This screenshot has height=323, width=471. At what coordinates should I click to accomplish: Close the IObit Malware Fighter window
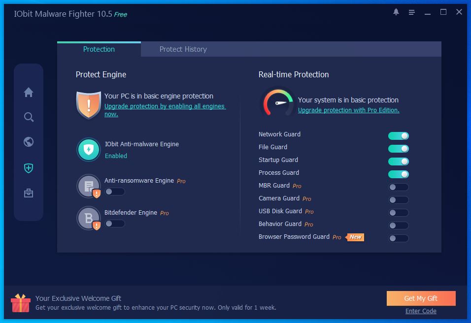459,12
